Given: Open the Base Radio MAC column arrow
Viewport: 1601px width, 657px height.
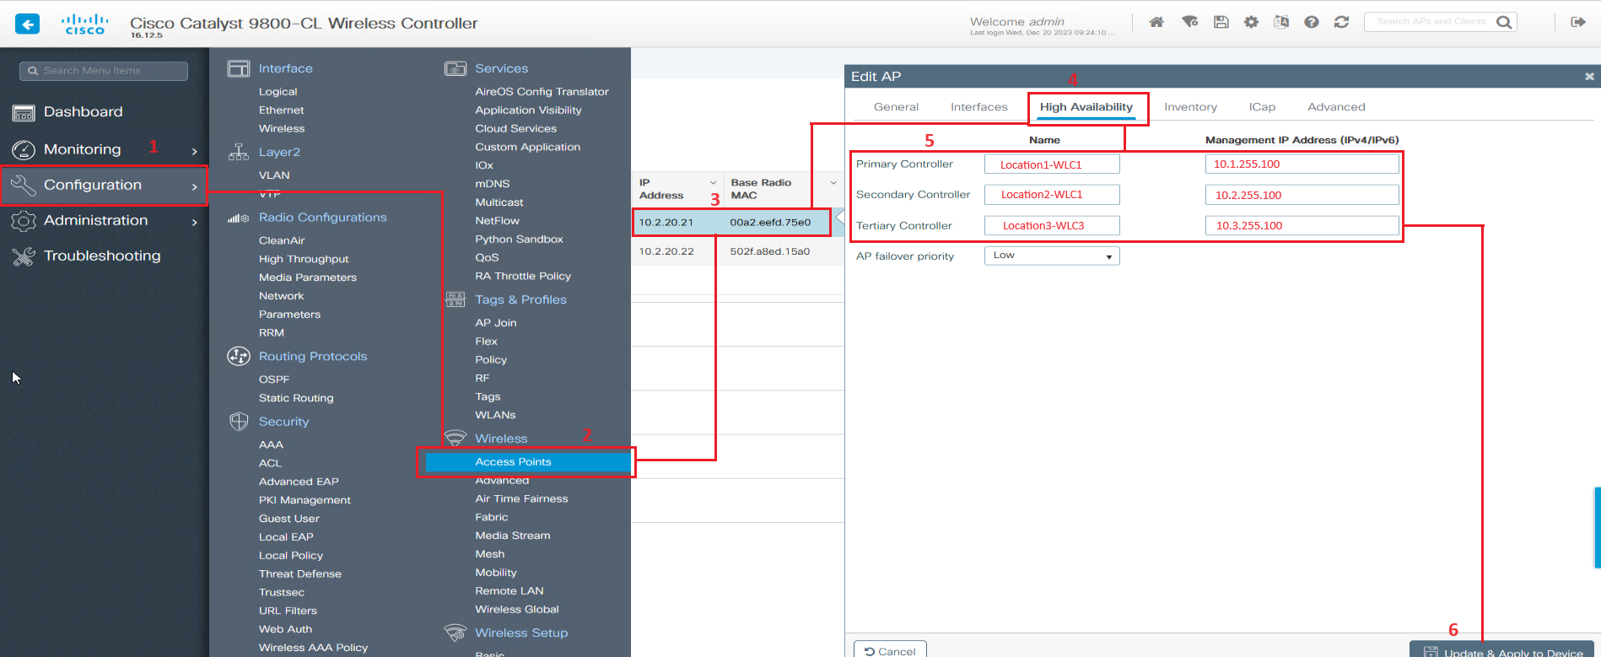Looking at the screenshot, I should (833, 183).
